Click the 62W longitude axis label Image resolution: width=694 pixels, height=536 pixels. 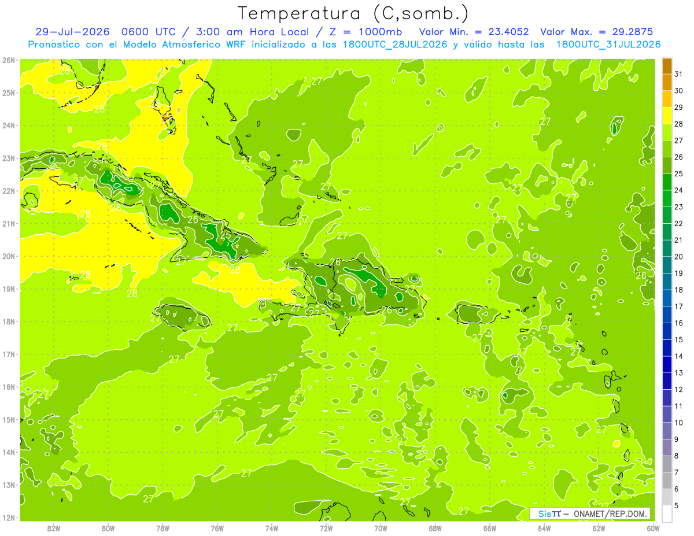599,528
